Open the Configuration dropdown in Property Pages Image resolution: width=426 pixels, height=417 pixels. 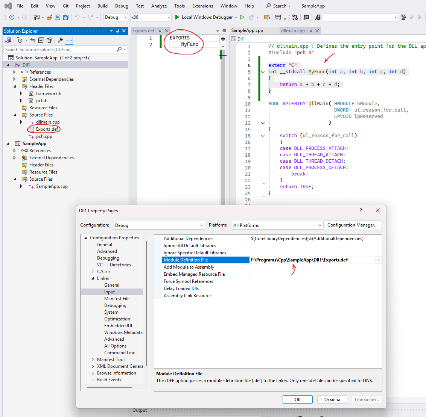click(x=159, y=225)
